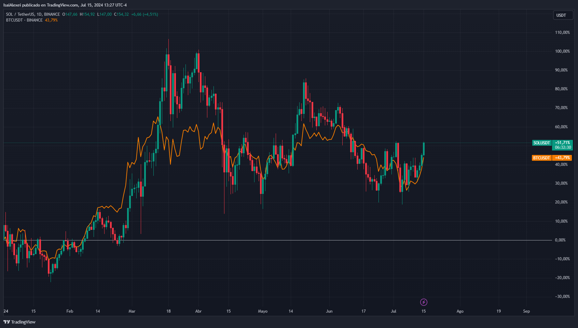Screen dimensions: 578x328
Task: Click the +43,79% BTCUSDT value tag
Action: (562, 158)
